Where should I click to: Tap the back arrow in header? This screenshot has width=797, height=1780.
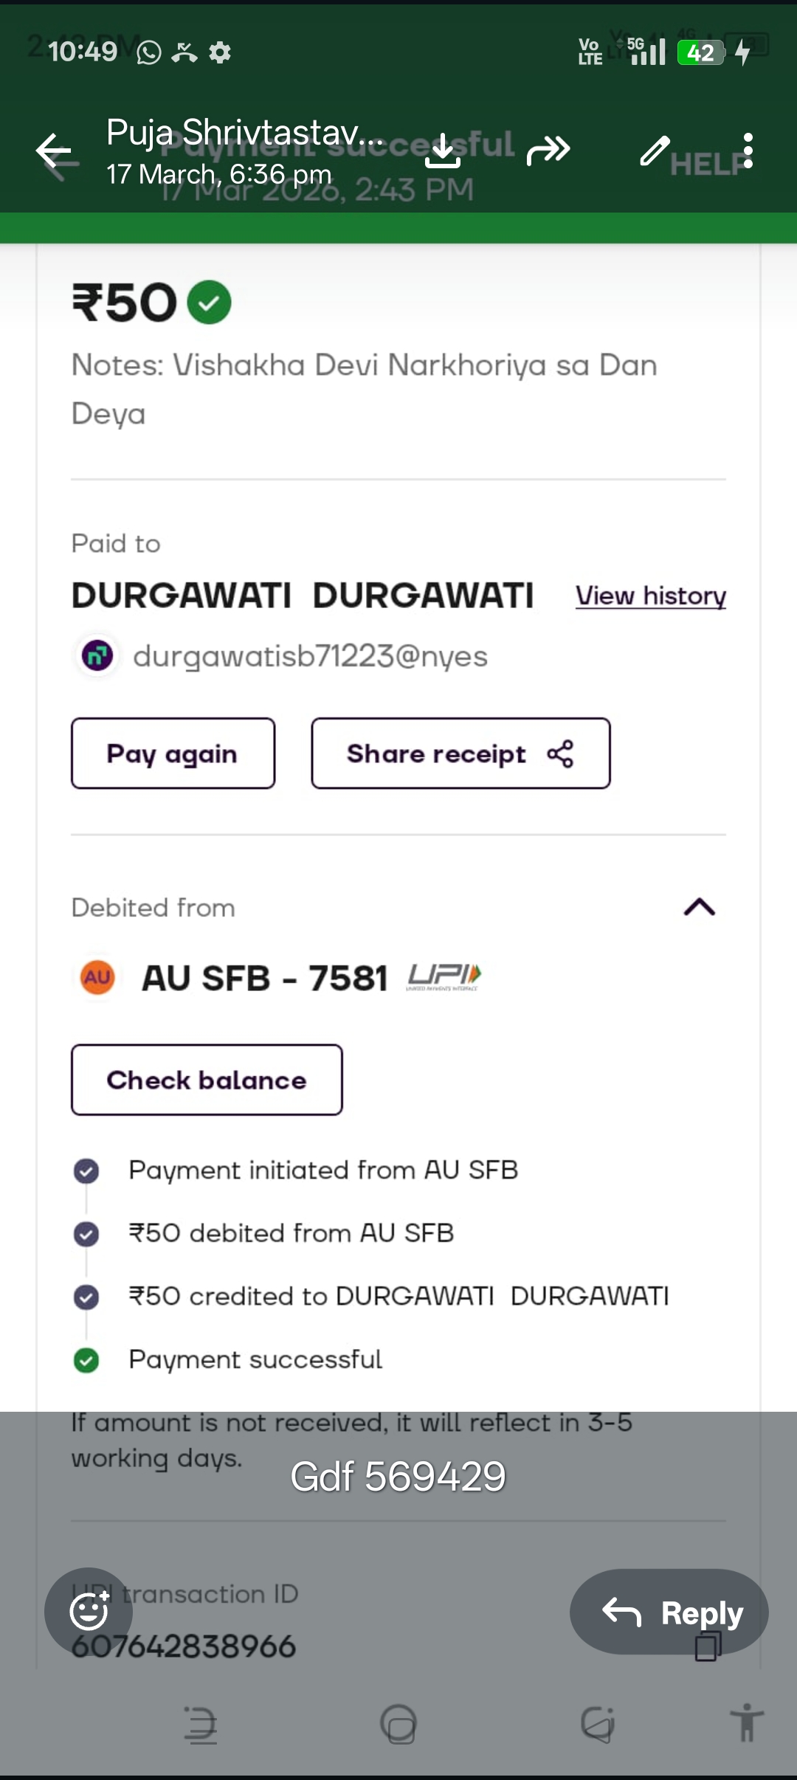[x=54, y=152]
